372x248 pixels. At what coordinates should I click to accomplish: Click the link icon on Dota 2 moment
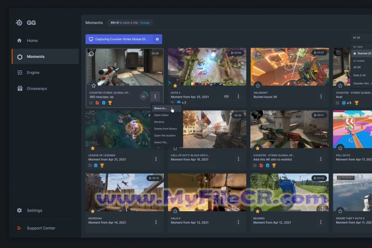(226, 96)
